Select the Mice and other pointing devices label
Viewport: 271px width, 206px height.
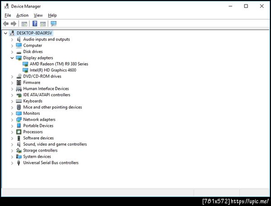[x=52, y=107]
